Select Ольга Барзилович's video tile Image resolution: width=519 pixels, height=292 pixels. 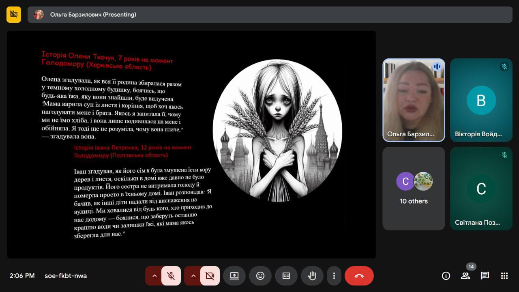point(414,100)
